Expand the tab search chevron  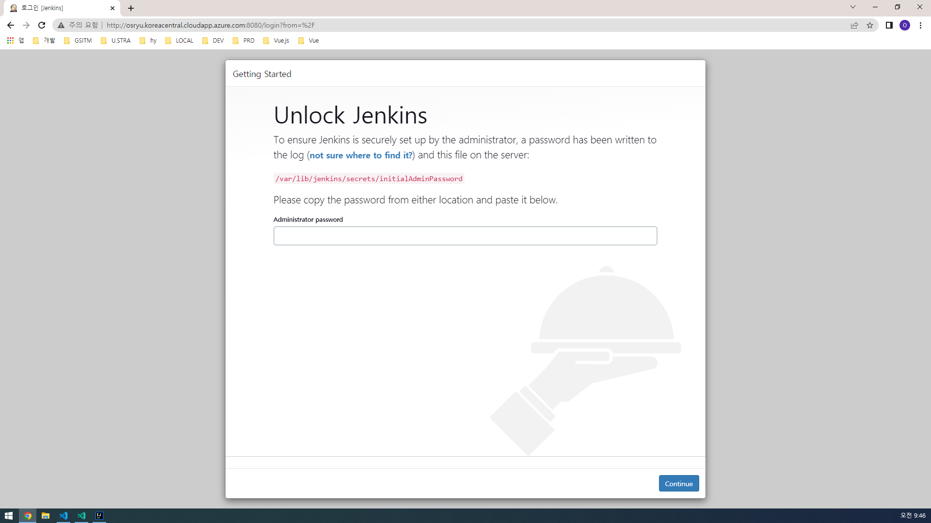coord(852,7)
